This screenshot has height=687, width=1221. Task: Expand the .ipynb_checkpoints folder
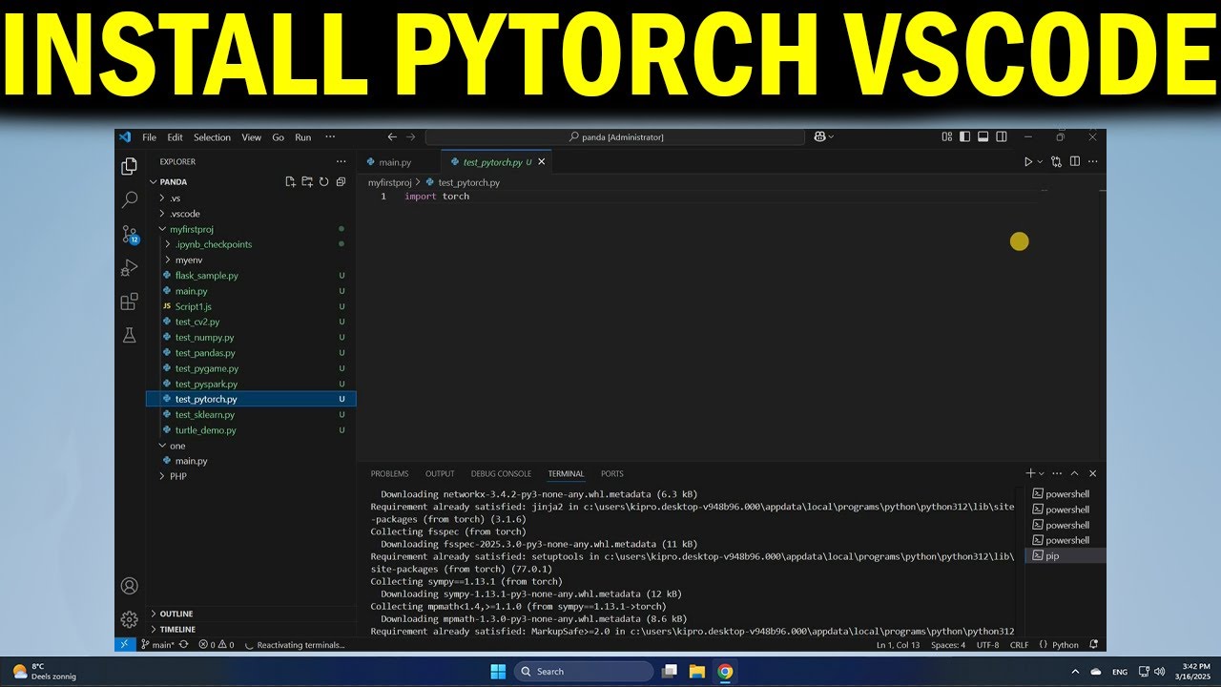coord(169,244)
